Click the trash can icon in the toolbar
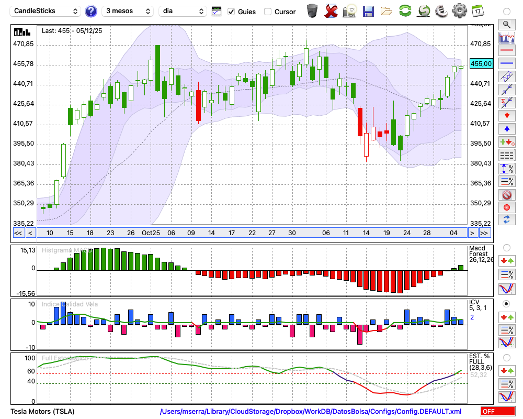The width and height of the screenshot is (523, 419). tap(312, 10)
